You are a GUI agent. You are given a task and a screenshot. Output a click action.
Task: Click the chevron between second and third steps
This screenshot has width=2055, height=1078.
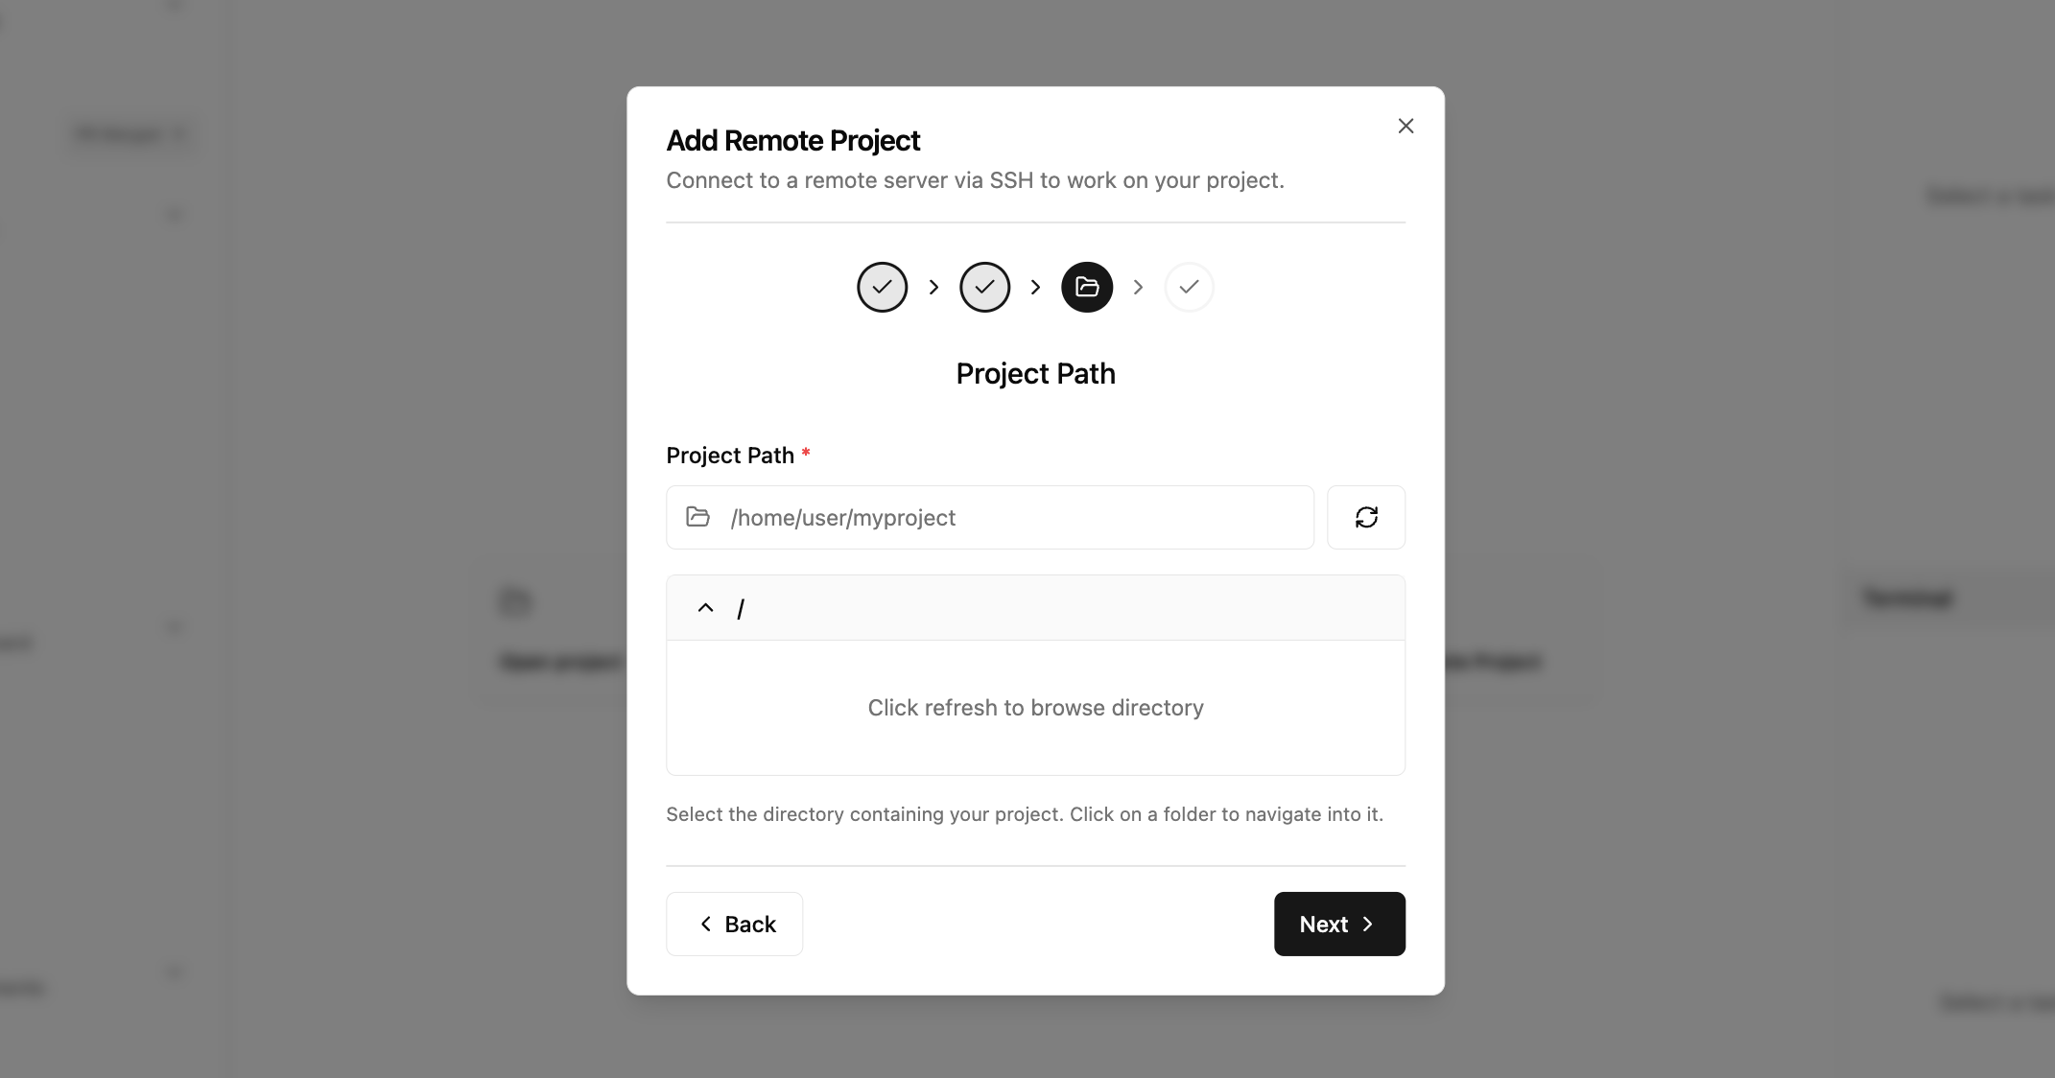[x=1035, y=287]
